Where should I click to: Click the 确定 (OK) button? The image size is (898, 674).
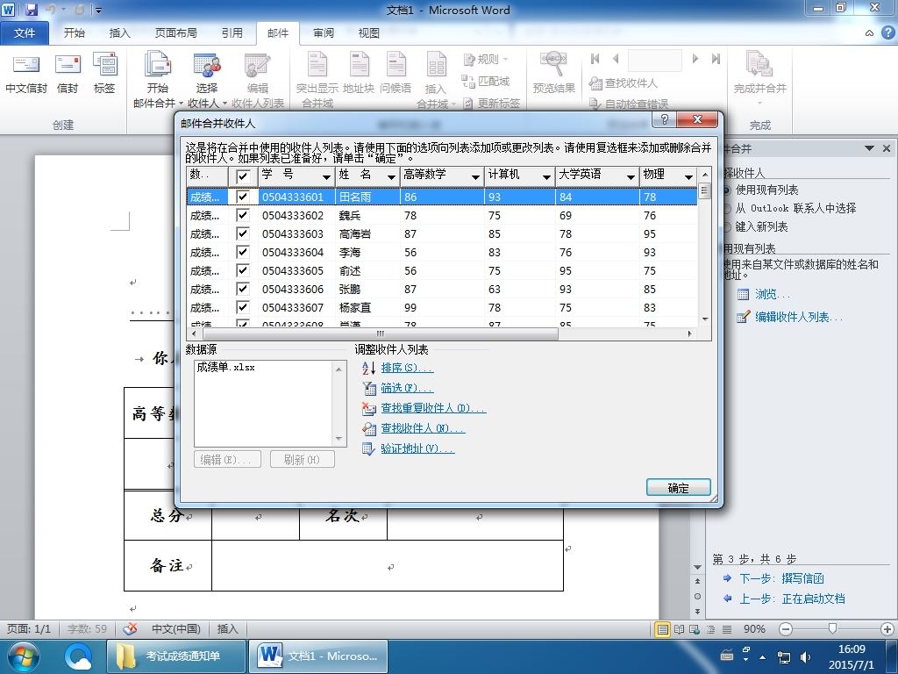(x=678, y=488)
